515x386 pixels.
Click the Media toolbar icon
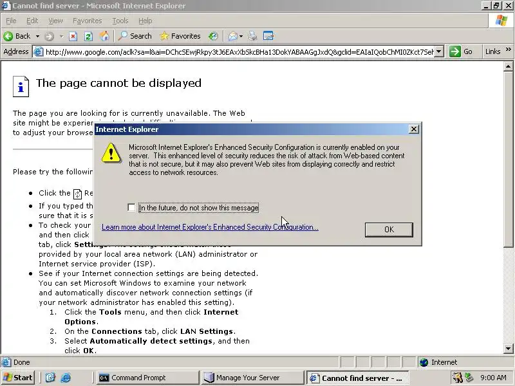coord(213,36)
